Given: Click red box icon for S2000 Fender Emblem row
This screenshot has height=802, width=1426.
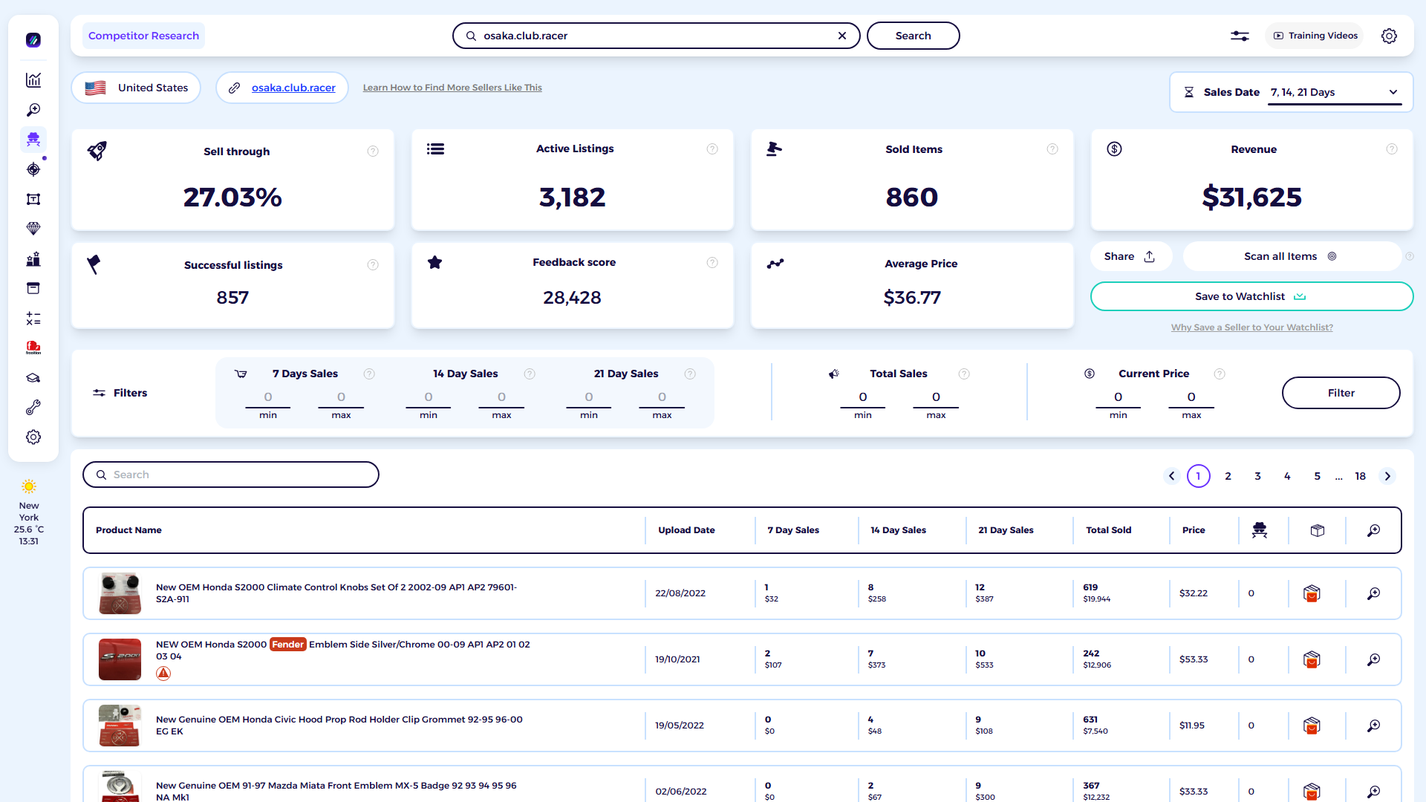Looking at the screenshot, I should point(1312,659).
